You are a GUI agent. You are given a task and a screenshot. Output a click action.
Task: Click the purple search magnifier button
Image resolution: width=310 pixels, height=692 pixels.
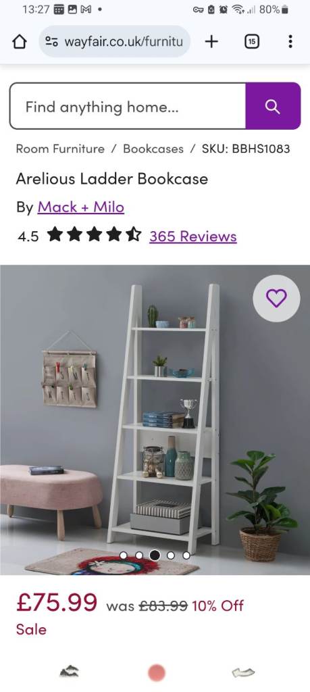click(x=273, y=106)
